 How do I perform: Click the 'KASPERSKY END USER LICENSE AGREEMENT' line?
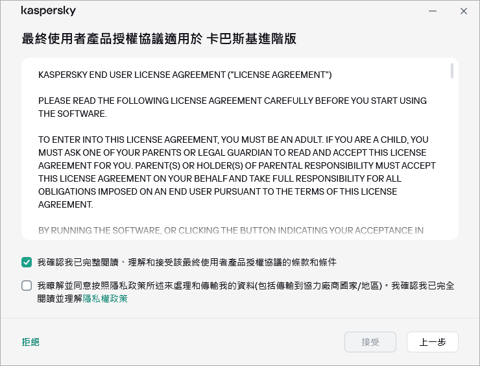click(185, 75)
